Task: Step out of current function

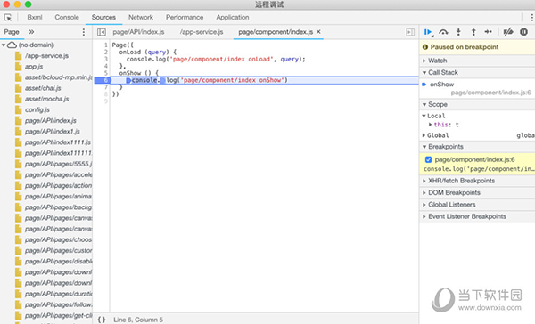Action: tap(473, 32)
